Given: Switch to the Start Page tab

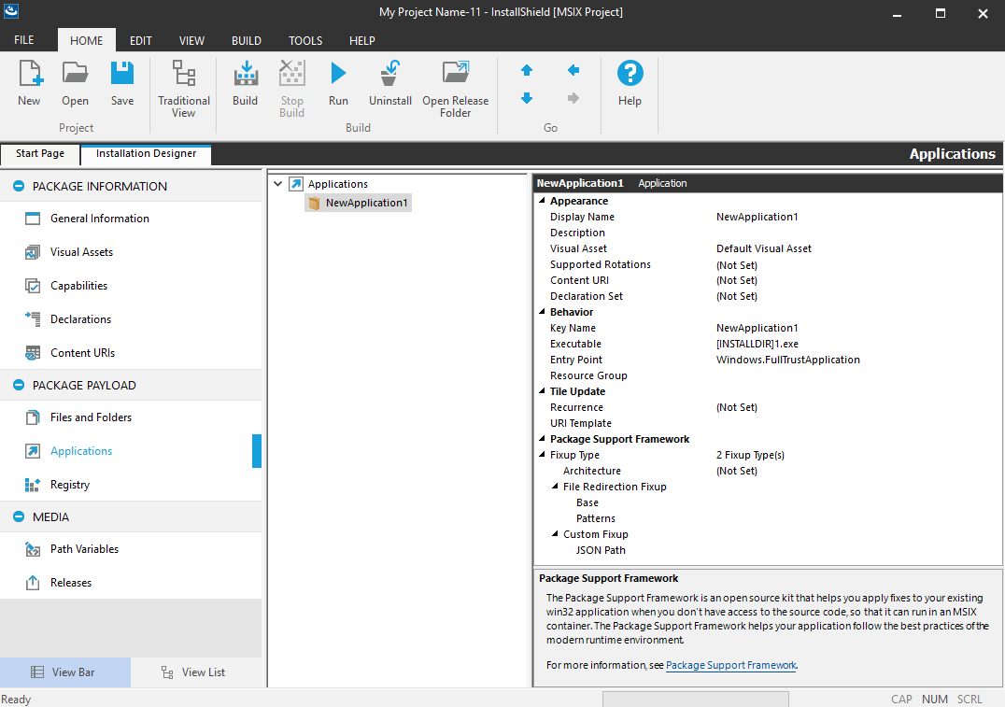Looking at the screenshot, I should [x=40, y=153].
